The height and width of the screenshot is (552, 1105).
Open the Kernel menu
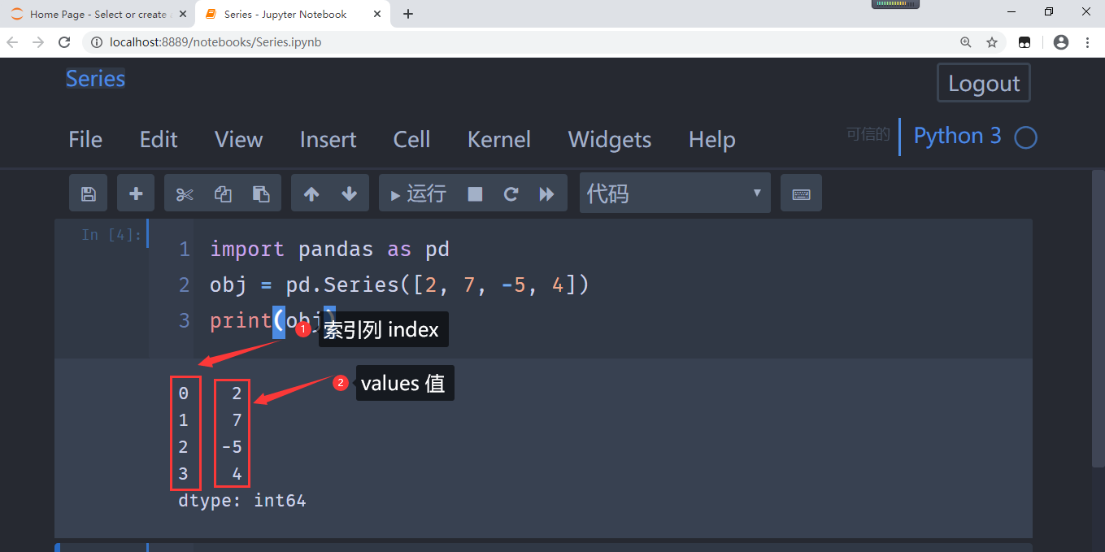point(499,140)
